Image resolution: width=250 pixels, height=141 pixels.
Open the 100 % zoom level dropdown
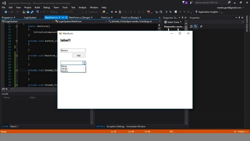11,89
